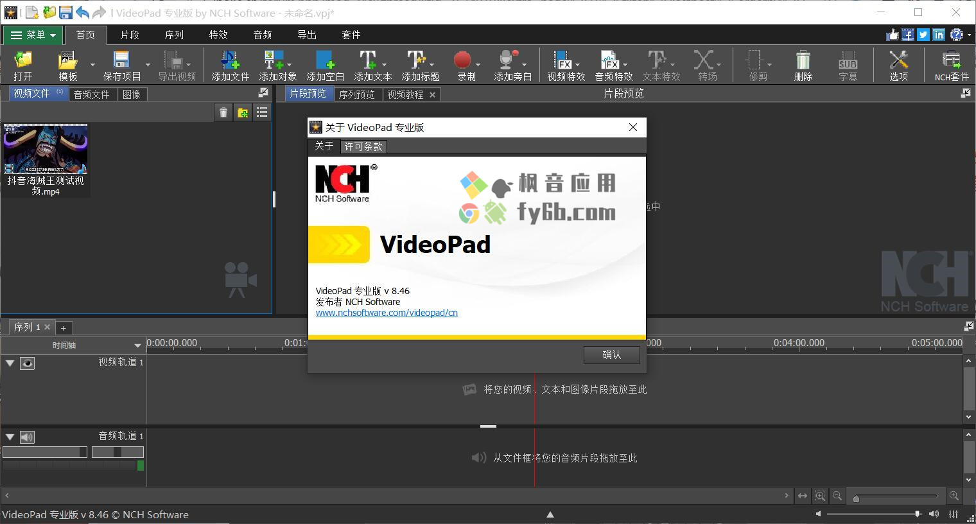Click the 添加对象 add object icon

point(274,60)
